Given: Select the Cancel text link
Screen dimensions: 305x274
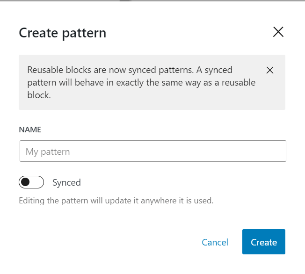Looking at the screenshot, I should 215,242.
